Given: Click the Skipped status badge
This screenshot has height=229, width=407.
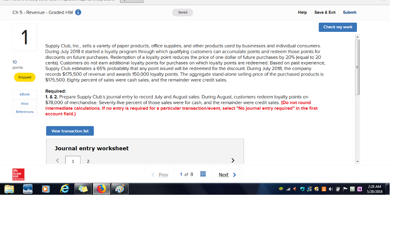Looking at the screenshot, I should pyautogui.click(x=25, y=77).
